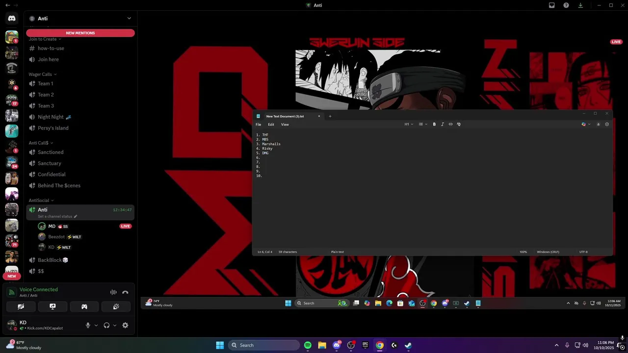
Task: Open Discord help question mark icon
Action: coord(566,5)
